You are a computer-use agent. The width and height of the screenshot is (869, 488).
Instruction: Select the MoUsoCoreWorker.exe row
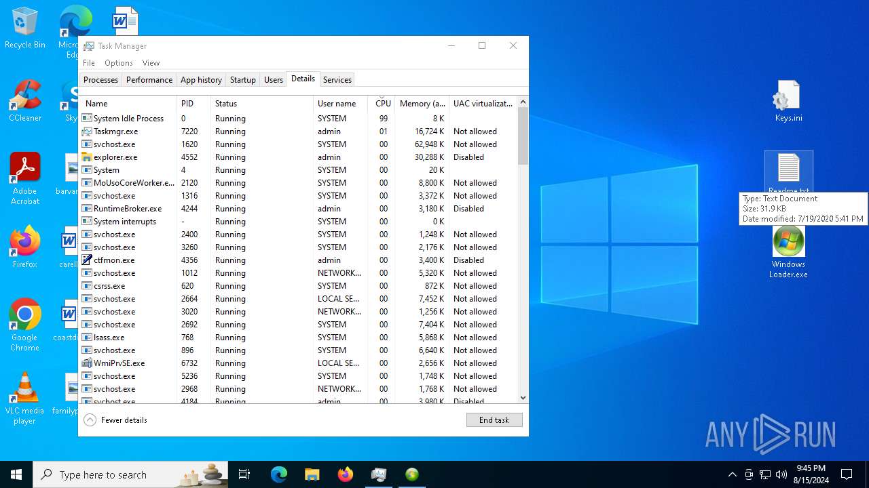299,183
